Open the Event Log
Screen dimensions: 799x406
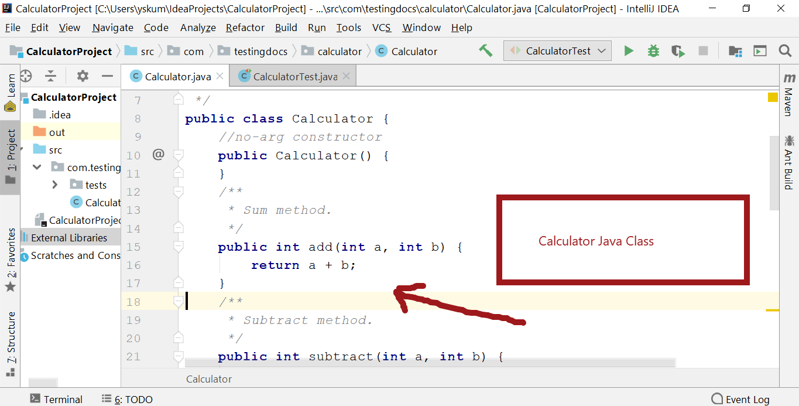(x=740, y=399)
